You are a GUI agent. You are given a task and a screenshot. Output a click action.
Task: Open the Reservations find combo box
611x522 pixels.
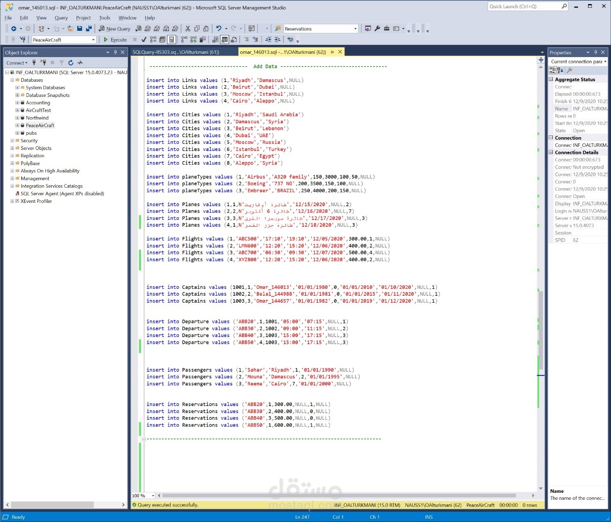click(x=355, y=29)
